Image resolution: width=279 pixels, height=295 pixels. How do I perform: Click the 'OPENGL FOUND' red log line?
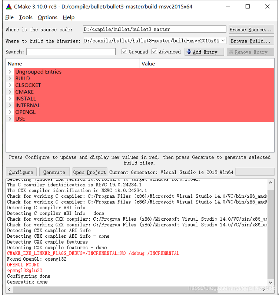(x=23, y=265)
